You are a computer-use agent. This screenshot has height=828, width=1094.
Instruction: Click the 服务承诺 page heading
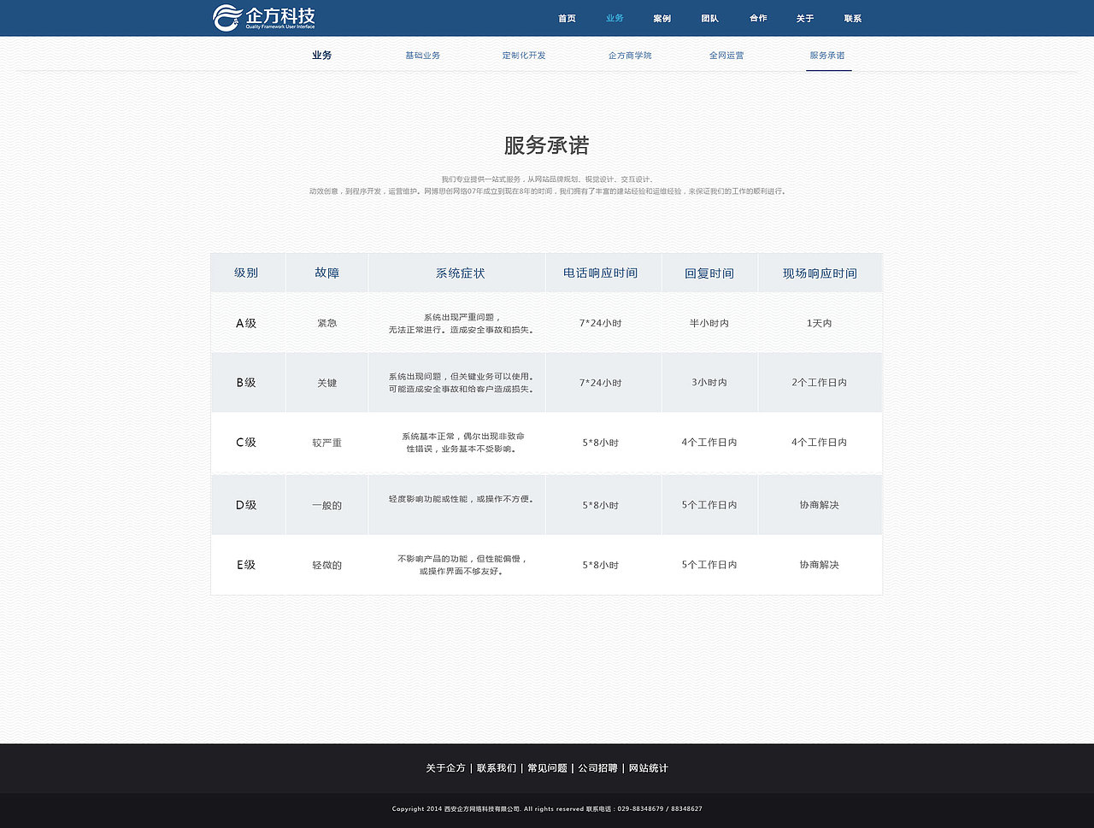coord(546,145)
